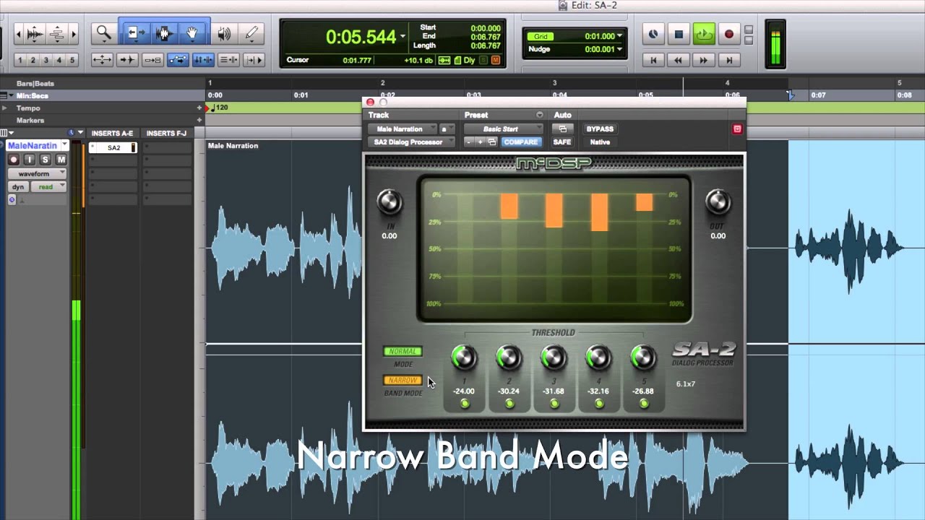Image resolution: width=925 pixels, height=520 pixels.
Task: Adjust threshold knob for band 3
Action: 554,357
